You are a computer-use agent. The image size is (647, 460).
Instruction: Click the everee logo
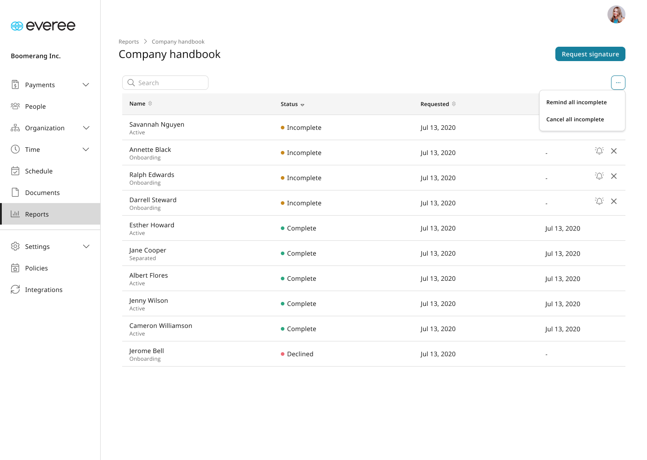pyautogui.click(x=43, y=26)
